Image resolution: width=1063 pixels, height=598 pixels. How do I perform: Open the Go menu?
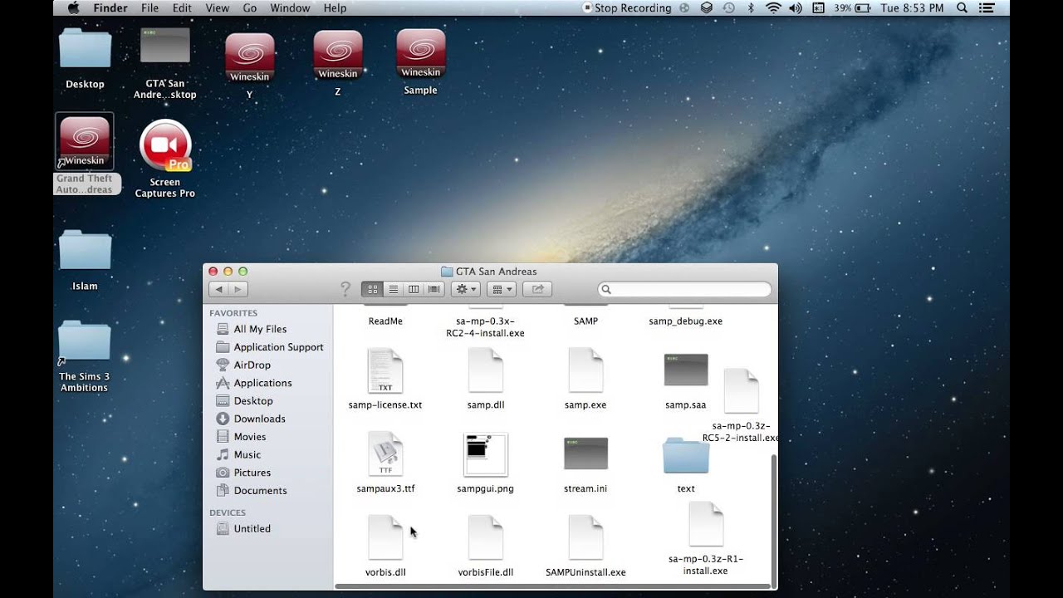250,8
